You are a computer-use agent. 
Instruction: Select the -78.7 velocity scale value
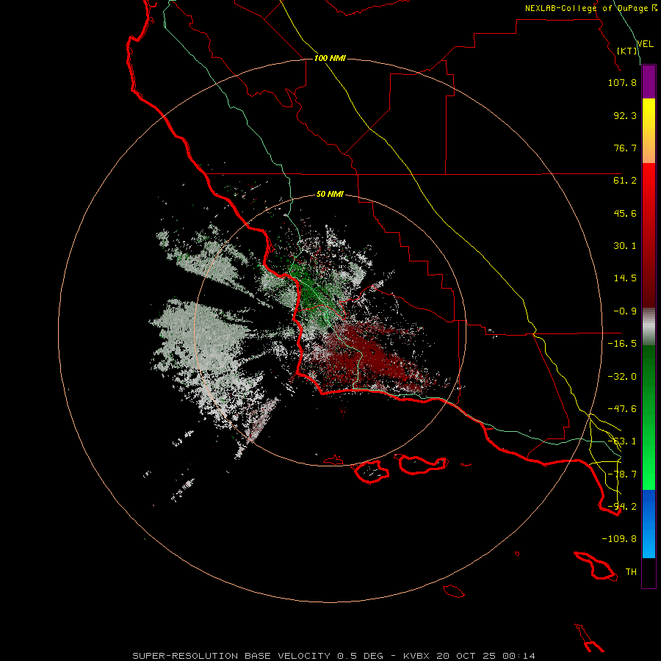point(622,474)
